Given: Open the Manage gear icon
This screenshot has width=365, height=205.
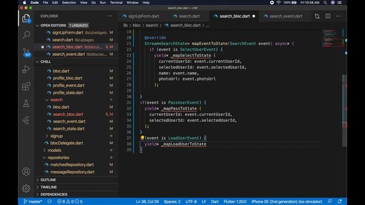Looking at the screenshot, I should 26,188.
